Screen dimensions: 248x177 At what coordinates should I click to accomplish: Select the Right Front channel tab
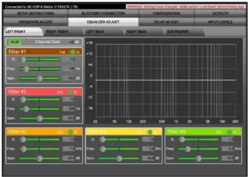click(63, 32)
